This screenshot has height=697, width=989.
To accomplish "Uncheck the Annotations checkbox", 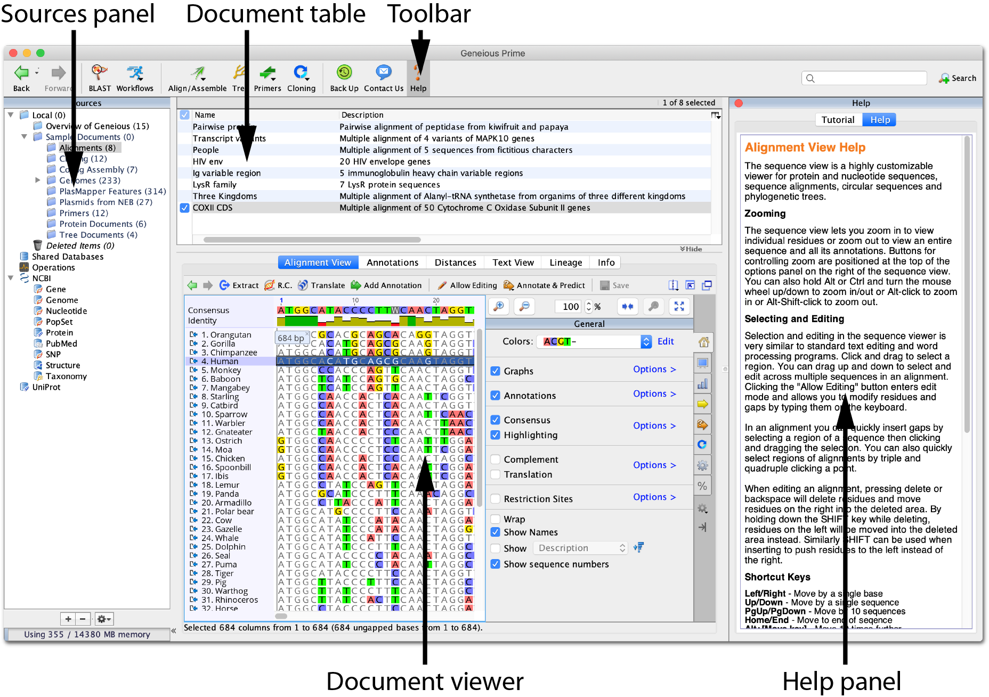I will click(x=496, y=396).
